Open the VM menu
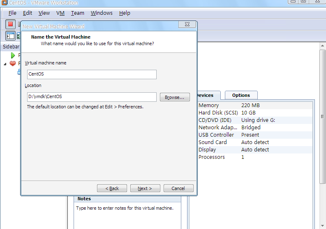 60,13
